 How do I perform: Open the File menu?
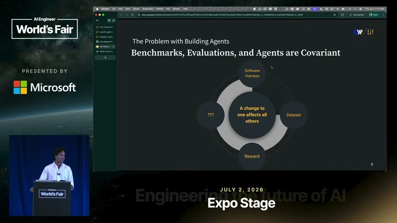pyautogui.click(x=114, y=9)
